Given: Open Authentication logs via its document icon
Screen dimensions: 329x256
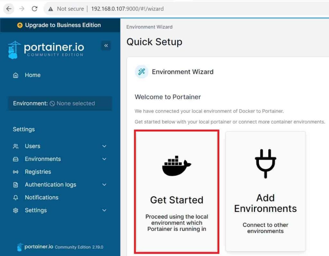Looking at the screenshot, I should coord(15,184).
